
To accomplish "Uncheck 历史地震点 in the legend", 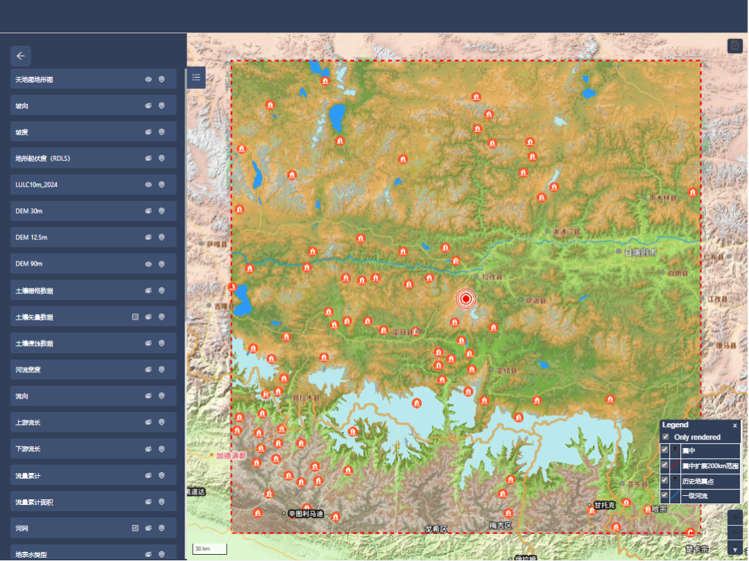I will [x=665, y=480].
